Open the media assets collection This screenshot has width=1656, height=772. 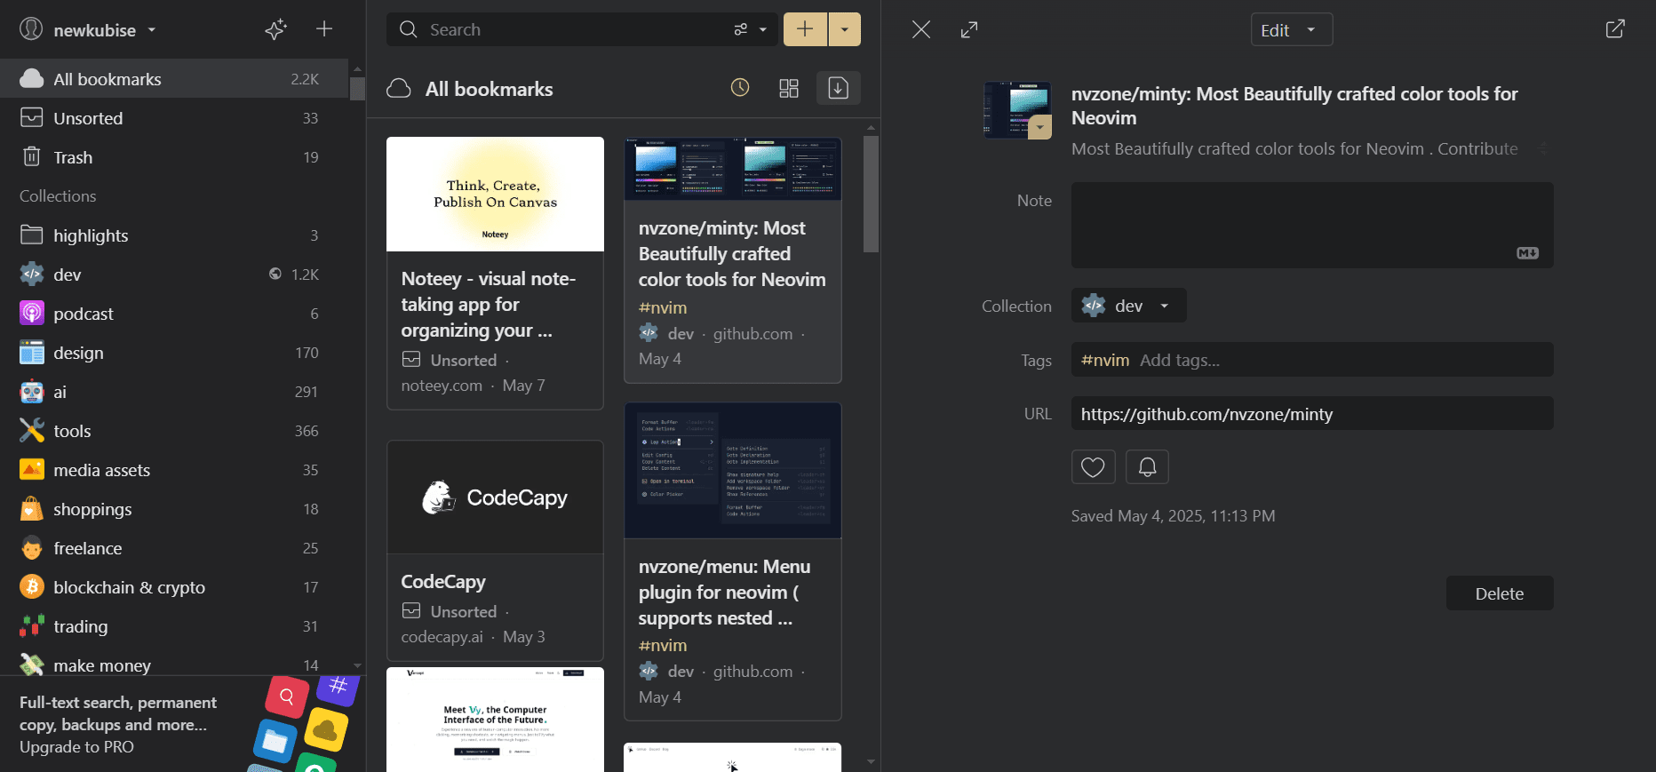174,470
